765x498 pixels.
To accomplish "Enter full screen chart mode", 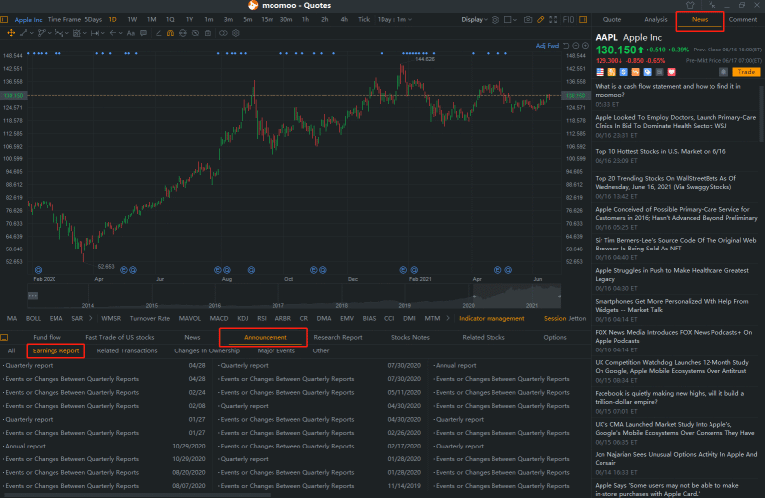I will [x=553, y=20].
